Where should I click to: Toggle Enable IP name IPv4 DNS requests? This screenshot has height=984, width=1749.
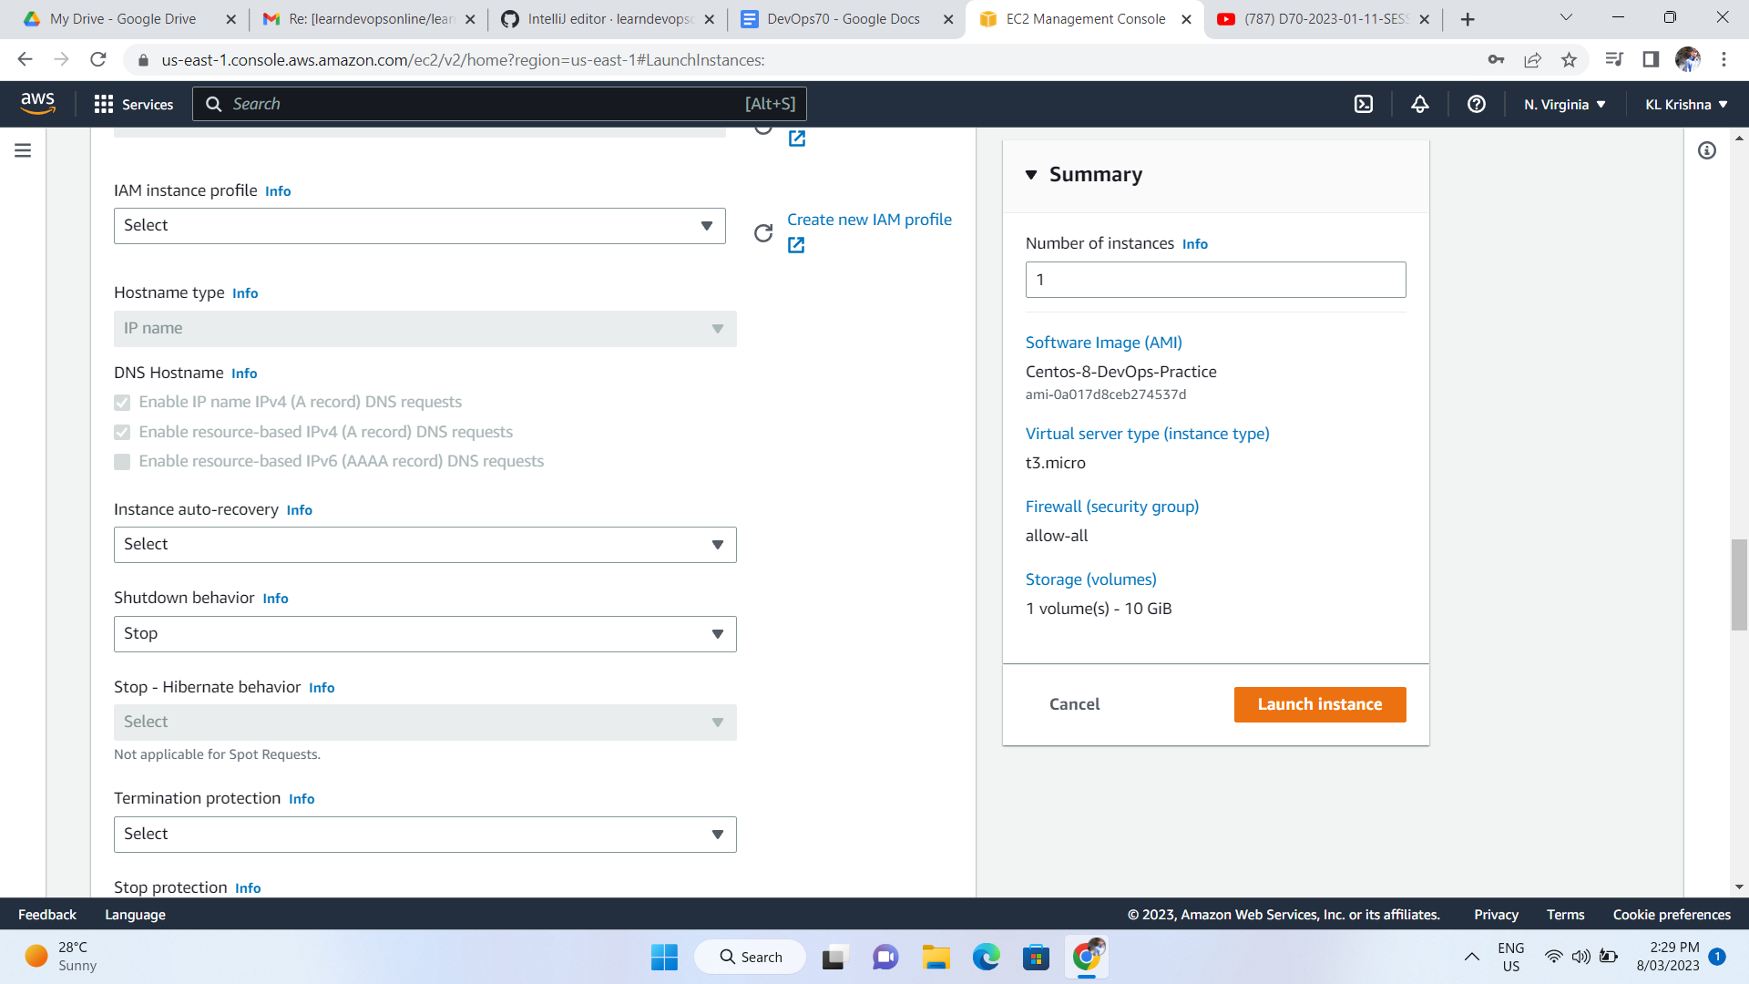pyautogui.click(x=122, y=402)
